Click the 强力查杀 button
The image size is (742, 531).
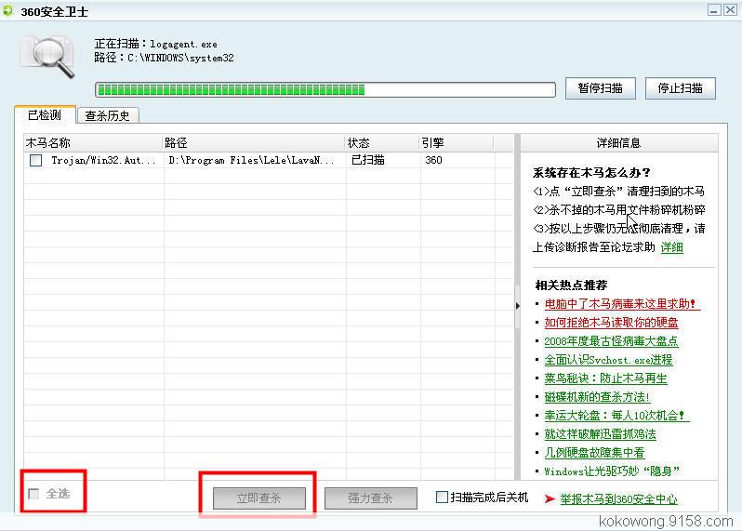coord(370,498)
